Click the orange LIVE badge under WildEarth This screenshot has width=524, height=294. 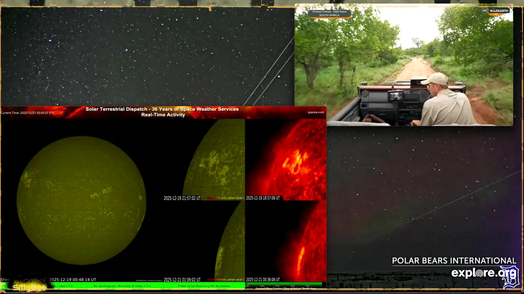495,14
